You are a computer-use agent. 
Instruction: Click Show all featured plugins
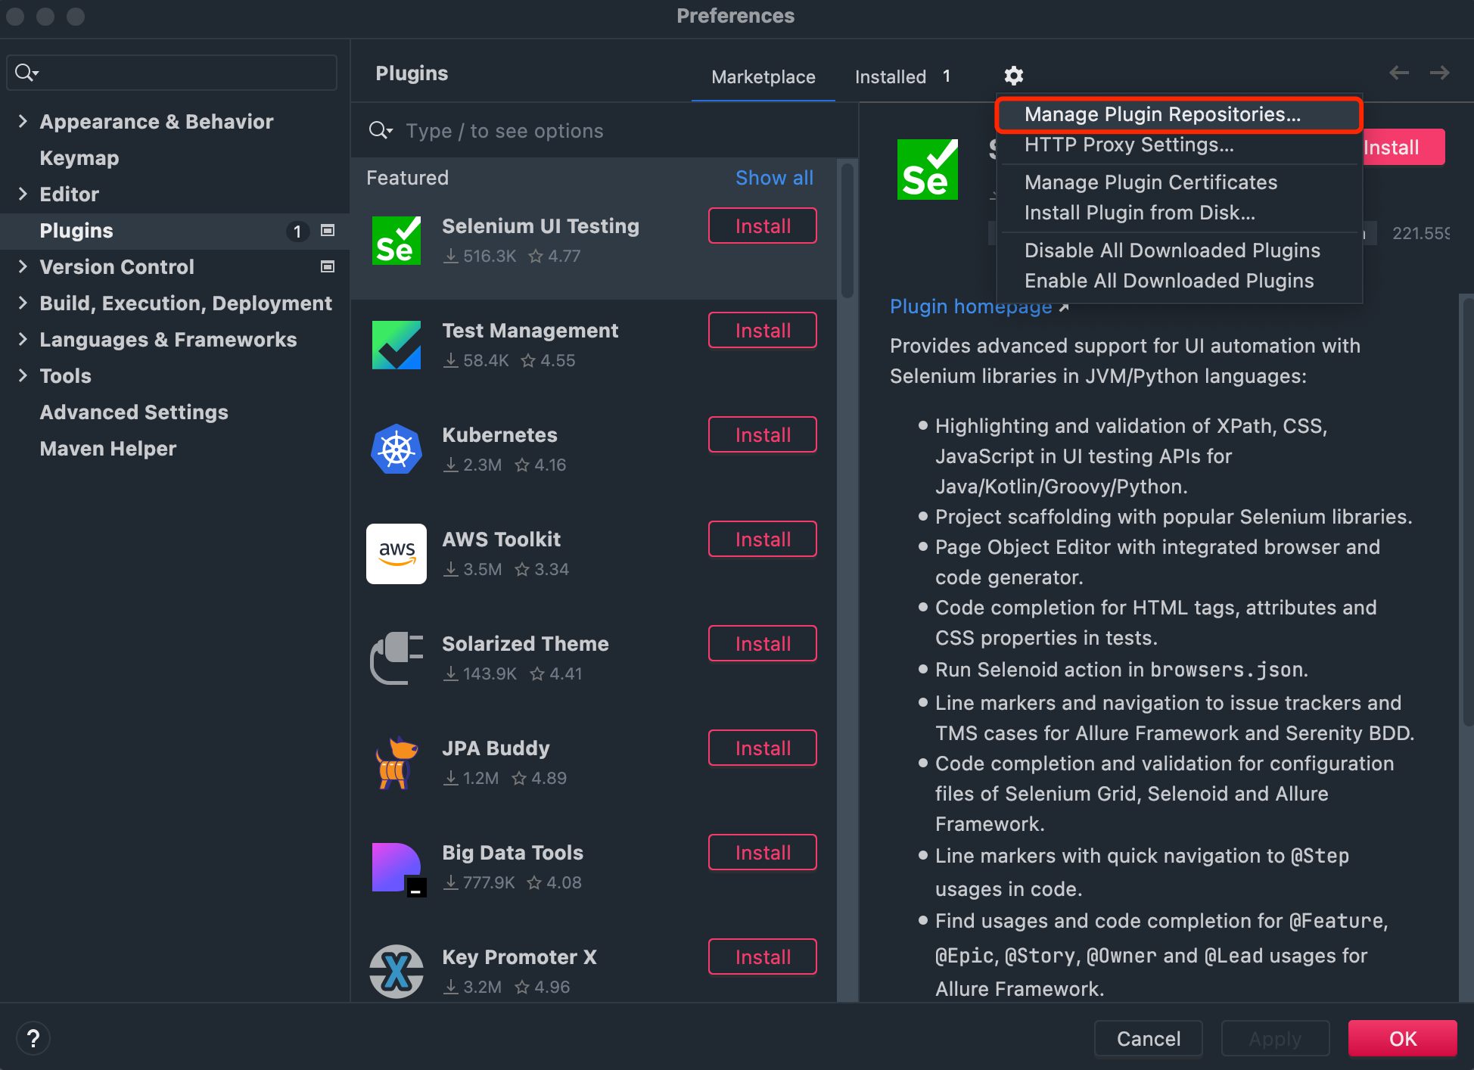(774, 177)
